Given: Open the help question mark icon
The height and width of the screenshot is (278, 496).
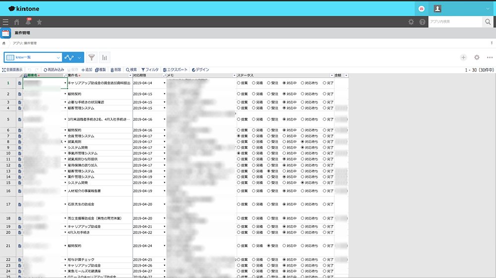Looking at the screenshot, I should click(x=422, y=22).
